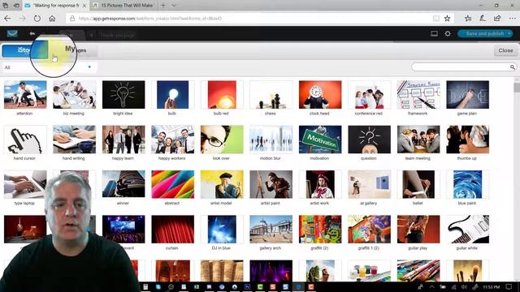Image resolution: width=520 pixels, height=292 pixels.
Task: Pick the chess pieces thumbnail
Action: [271, 94]
